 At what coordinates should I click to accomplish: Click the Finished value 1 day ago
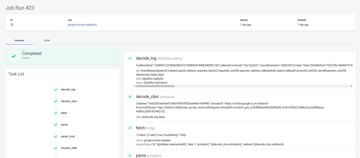(303, 25)
